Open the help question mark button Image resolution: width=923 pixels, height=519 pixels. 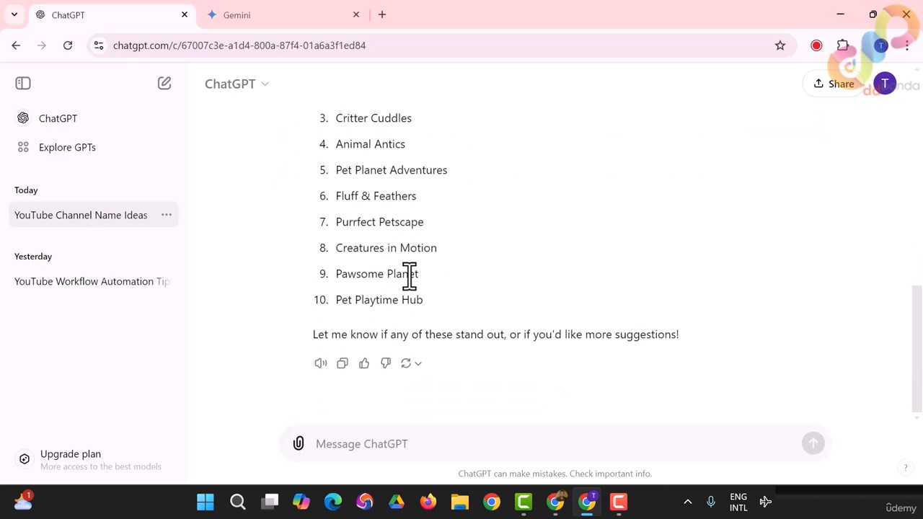point(906,468)
